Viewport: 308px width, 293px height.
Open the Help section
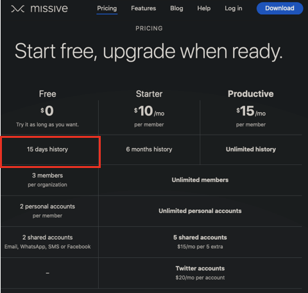point(204,8)
